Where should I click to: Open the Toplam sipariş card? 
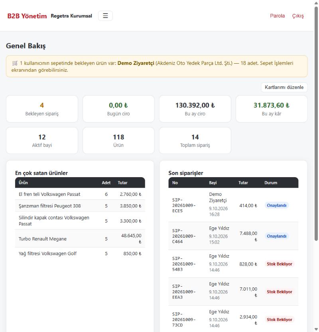click(195, 141)
